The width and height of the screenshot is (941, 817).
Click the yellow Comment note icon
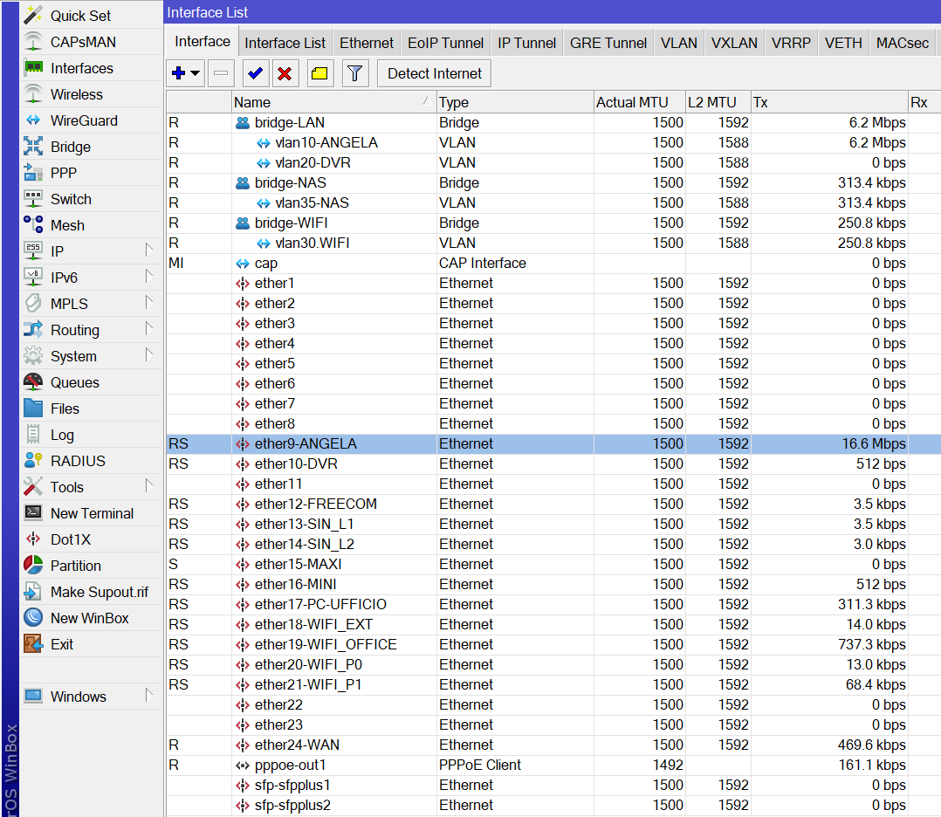coord(319,73)
